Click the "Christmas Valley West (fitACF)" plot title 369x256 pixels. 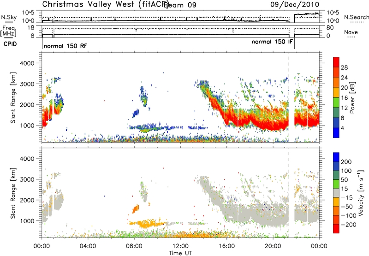(x=106, y=4)
